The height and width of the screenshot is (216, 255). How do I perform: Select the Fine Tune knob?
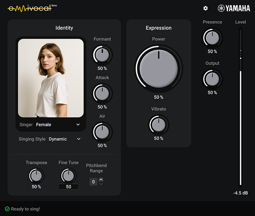click(x=69, y=176)
